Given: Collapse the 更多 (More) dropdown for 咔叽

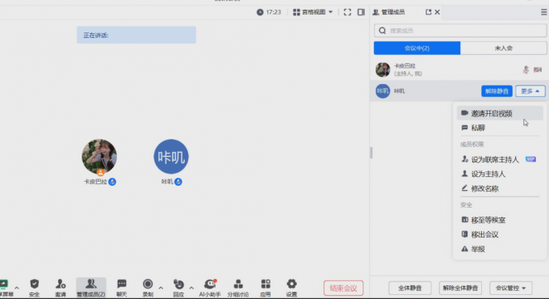Looking at the screenshot, I should (x=530, y=91).
